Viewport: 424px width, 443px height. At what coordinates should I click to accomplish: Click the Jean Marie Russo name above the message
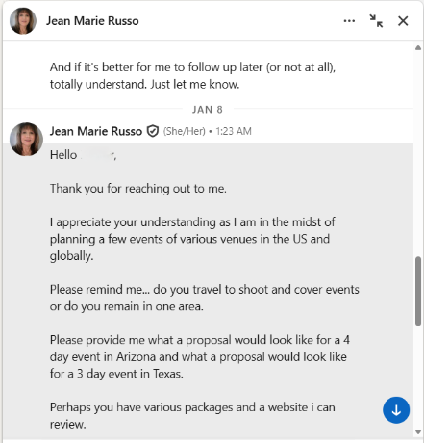click(96, 131)
